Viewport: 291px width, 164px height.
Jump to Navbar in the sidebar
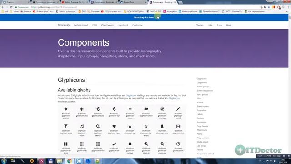point(200,102)
